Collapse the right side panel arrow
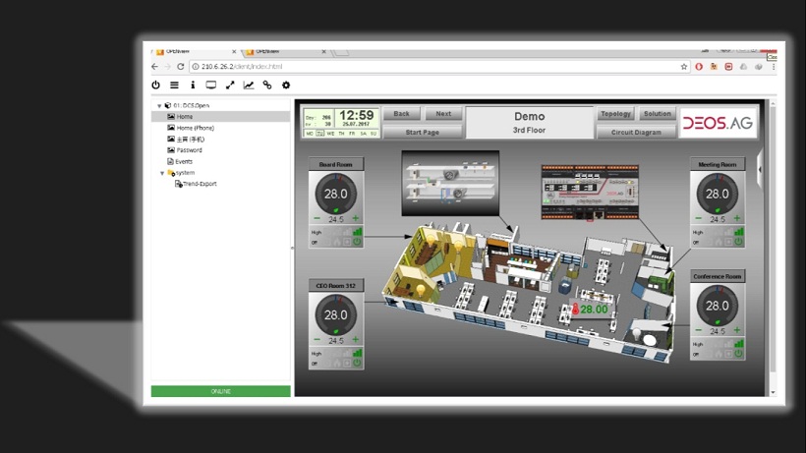Screen dimensions: 806x453 760,169
